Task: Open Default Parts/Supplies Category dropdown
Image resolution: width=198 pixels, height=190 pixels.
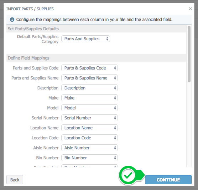Action: pos(85,39)
